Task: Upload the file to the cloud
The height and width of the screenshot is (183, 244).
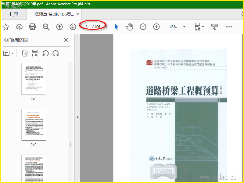Action: (19, 27)
